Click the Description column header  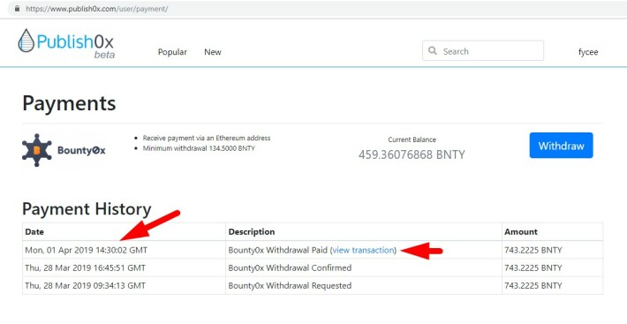pyautogui.click(x=252, y=231)
